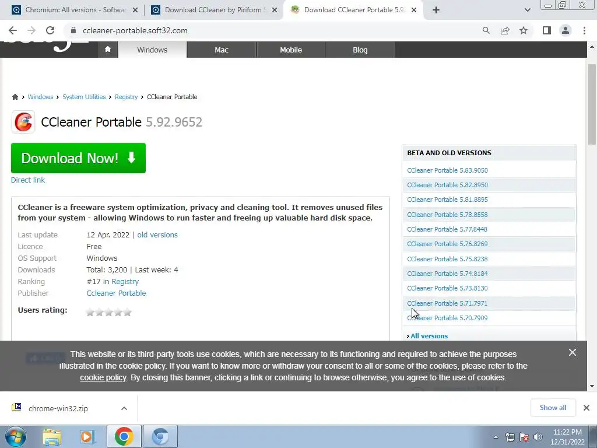Show hidden system tray icons
Viewport: 597px width, 448px height.
[496, 437]
